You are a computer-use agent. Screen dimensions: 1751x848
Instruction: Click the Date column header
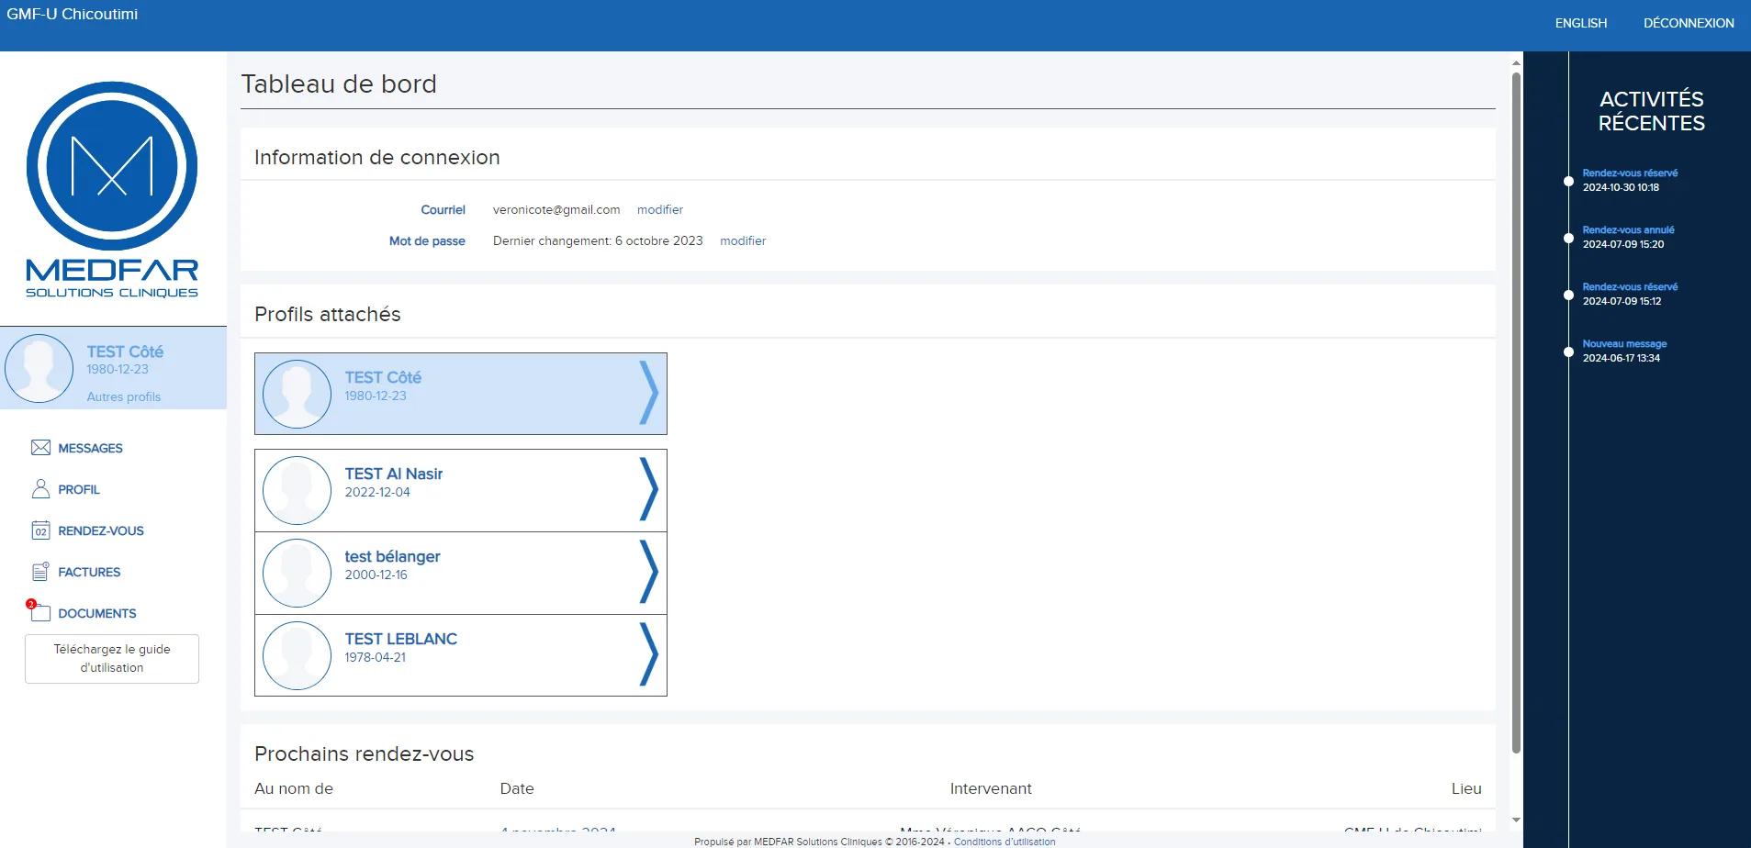(517, 788)
